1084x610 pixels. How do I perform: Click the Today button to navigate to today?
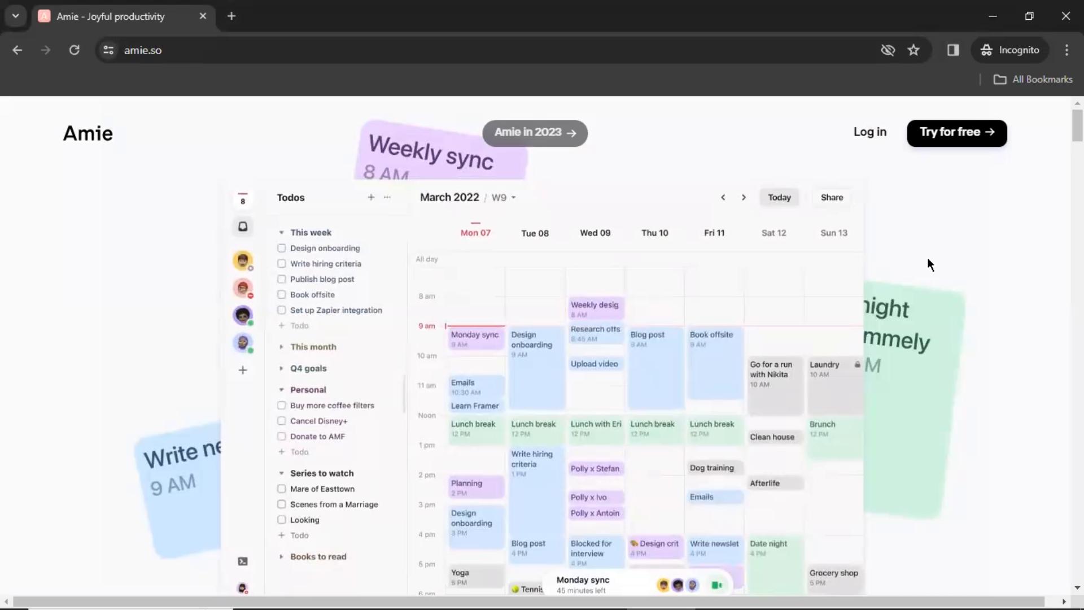point(780,197)
